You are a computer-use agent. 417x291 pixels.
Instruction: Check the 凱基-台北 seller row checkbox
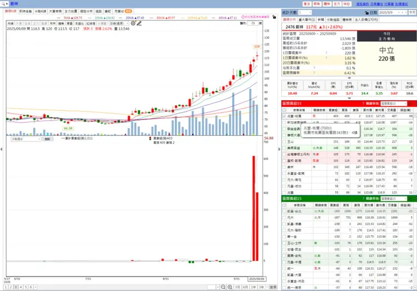pos(284,211)
